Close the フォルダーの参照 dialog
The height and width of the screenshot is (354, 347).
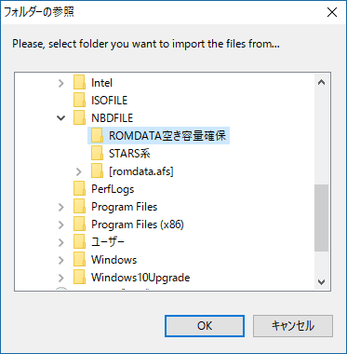332,12
